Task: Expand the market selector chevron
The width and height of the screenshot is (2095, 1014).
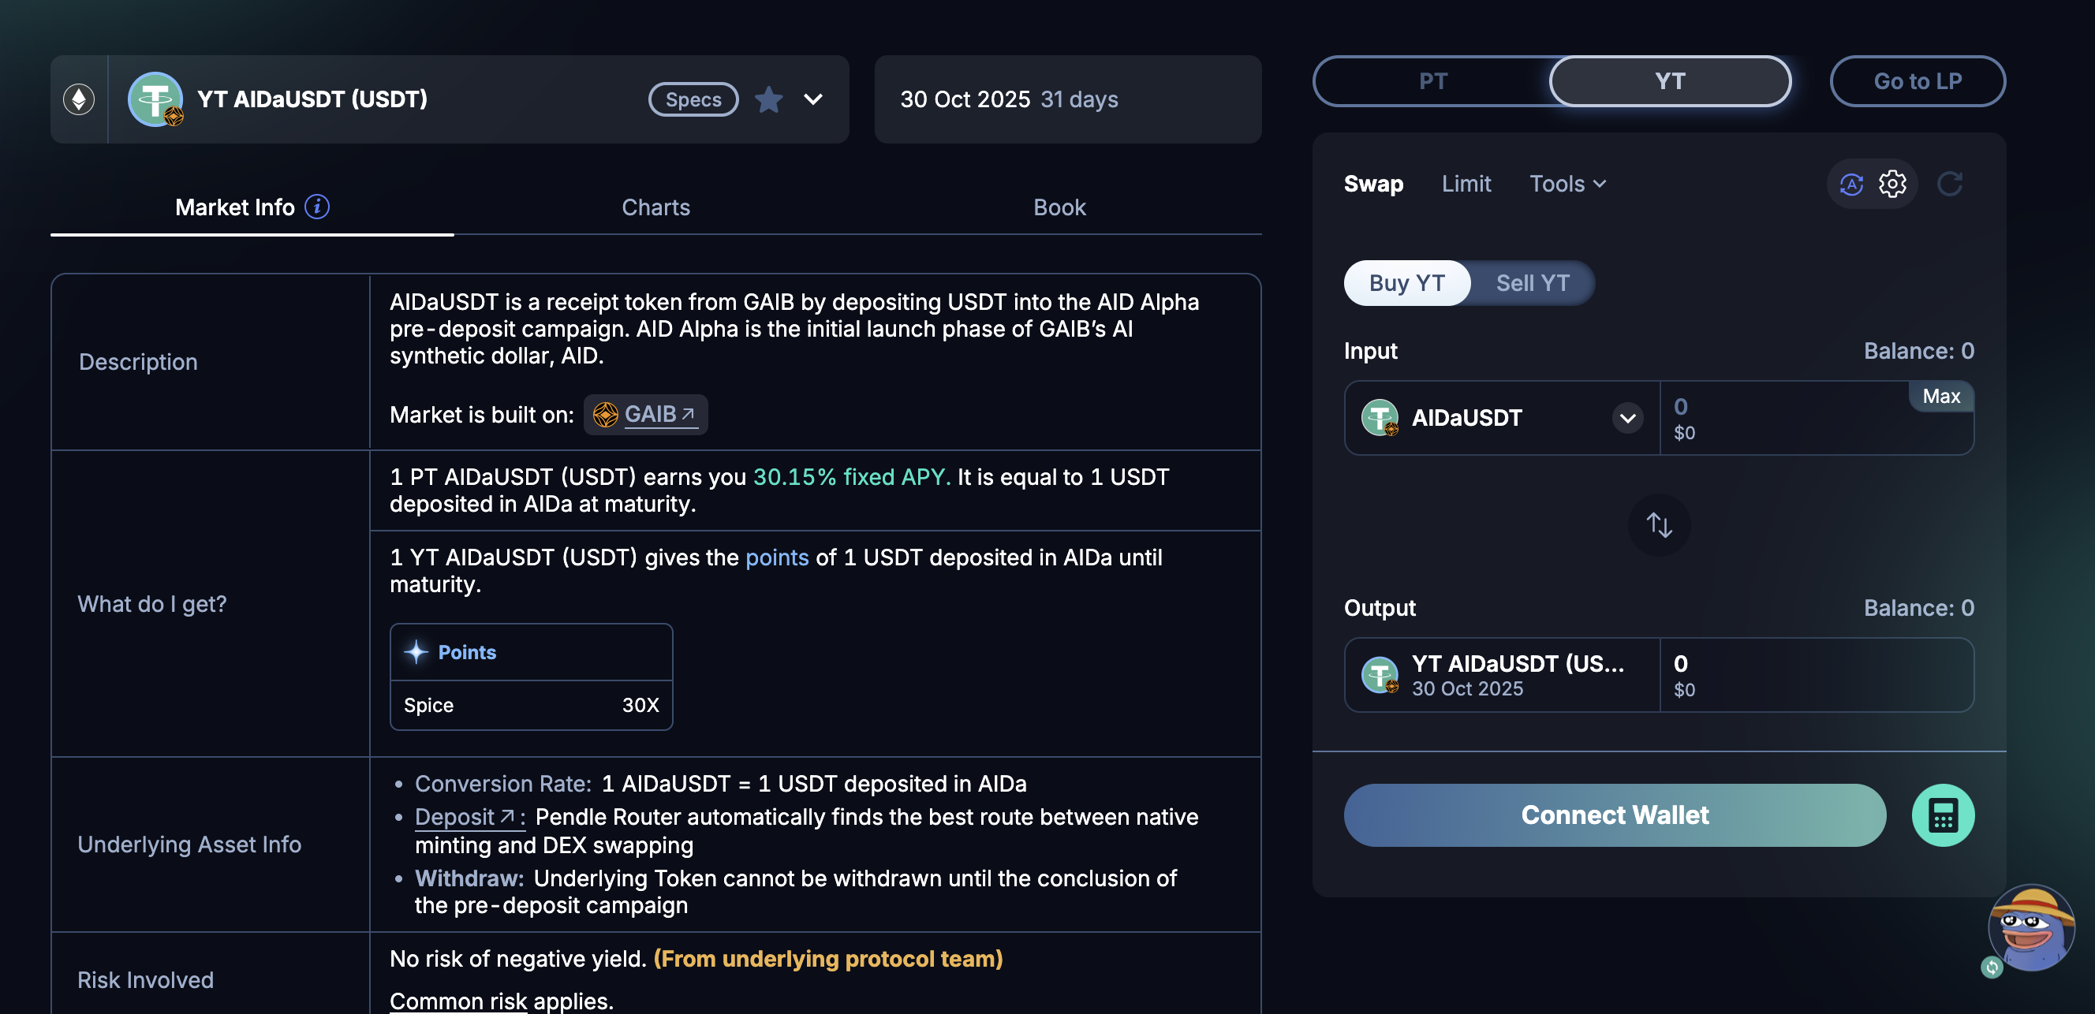Action: 813,99
